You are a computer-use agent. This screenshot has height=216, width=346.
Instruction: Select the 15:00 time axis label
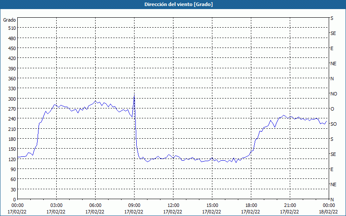click(x=212, y=206)
